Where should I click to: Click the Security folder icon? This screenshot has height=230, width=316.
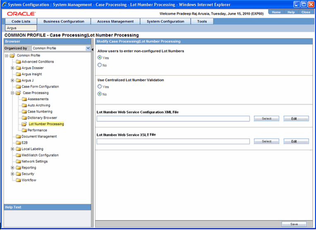18,174
